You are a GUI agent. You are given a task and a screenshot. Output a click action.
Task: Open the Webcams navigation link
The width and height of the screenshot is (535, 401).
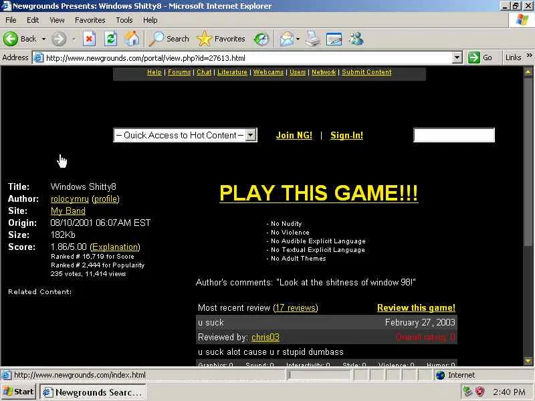point(269,72)
